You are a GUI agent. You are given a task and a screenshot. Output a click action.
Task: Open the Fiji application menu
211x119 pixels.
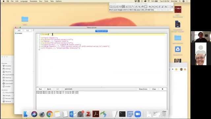point(8,1)
